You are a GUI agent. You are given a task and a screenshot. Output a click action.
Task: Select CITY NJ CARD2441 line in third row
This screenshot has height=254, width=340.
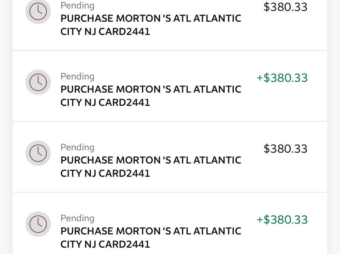tap(105, 173)
